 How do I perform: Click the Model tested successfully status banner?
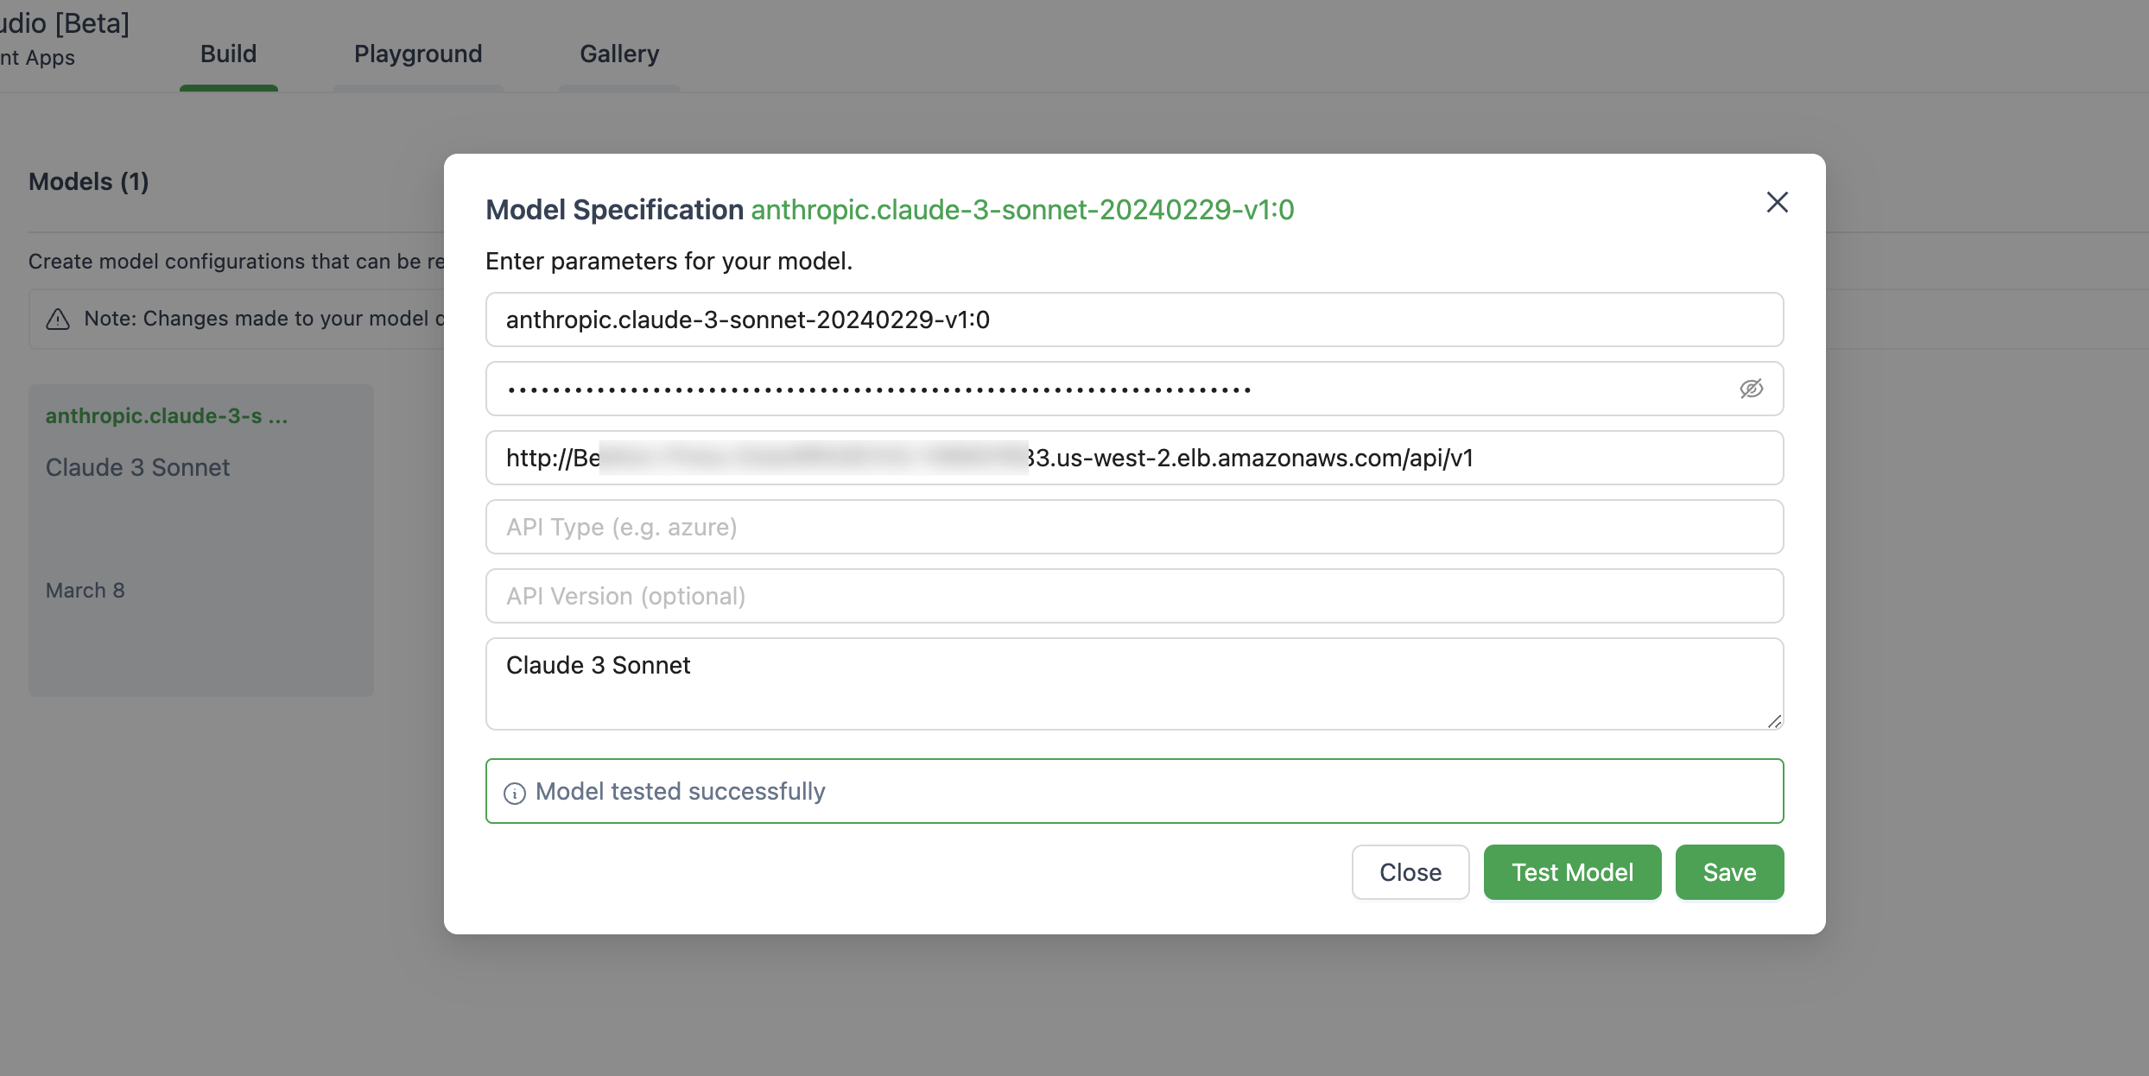pyautogui.click(x=1133, y=791)
